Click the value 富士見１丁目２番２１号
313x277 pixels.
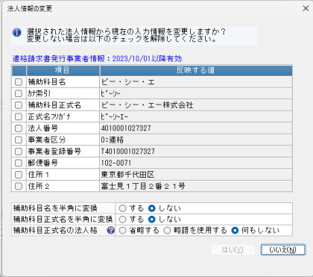click(143, 186)
